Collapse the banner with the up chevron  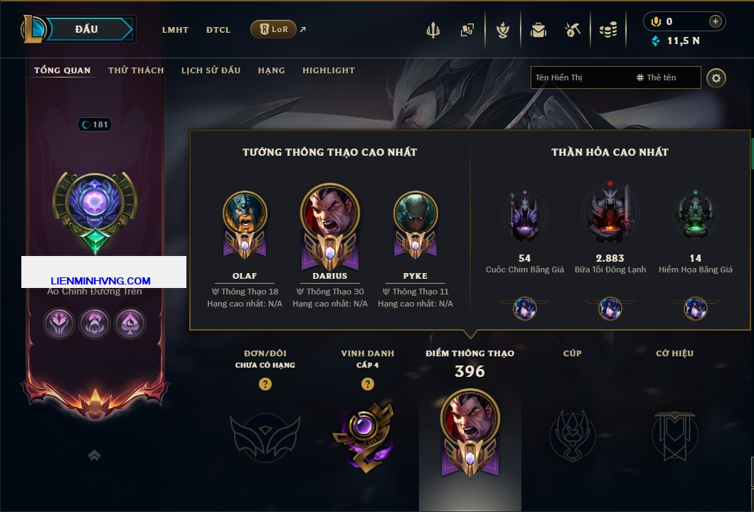pyautogui.click(x=94, y=455)
